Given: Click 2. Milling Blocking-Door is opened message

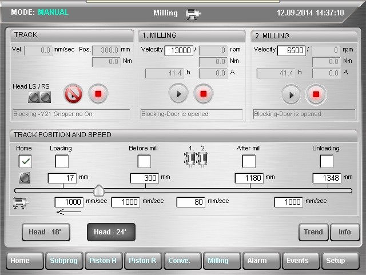Looking at the screenshot, I should point(304,114).
